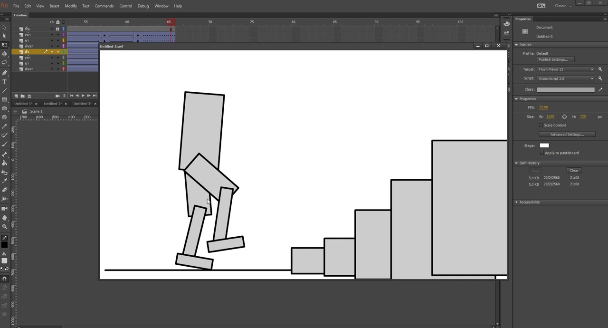
Task: Select the Pen tool
Action: [x=4, y=73]
